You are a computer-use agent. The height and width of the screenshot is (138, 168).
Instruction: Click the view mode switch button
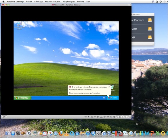125,117
